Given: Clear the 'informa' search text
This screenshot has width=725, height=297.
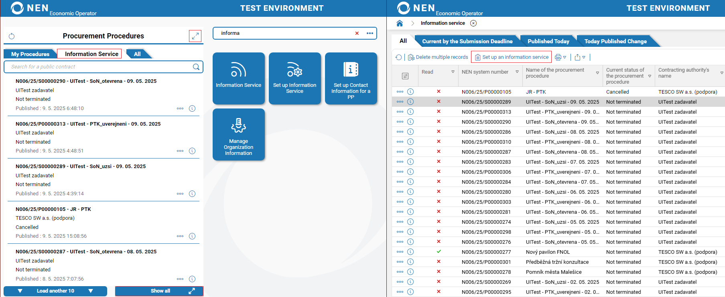Looking at the screenshot, I should coord(357,33).
